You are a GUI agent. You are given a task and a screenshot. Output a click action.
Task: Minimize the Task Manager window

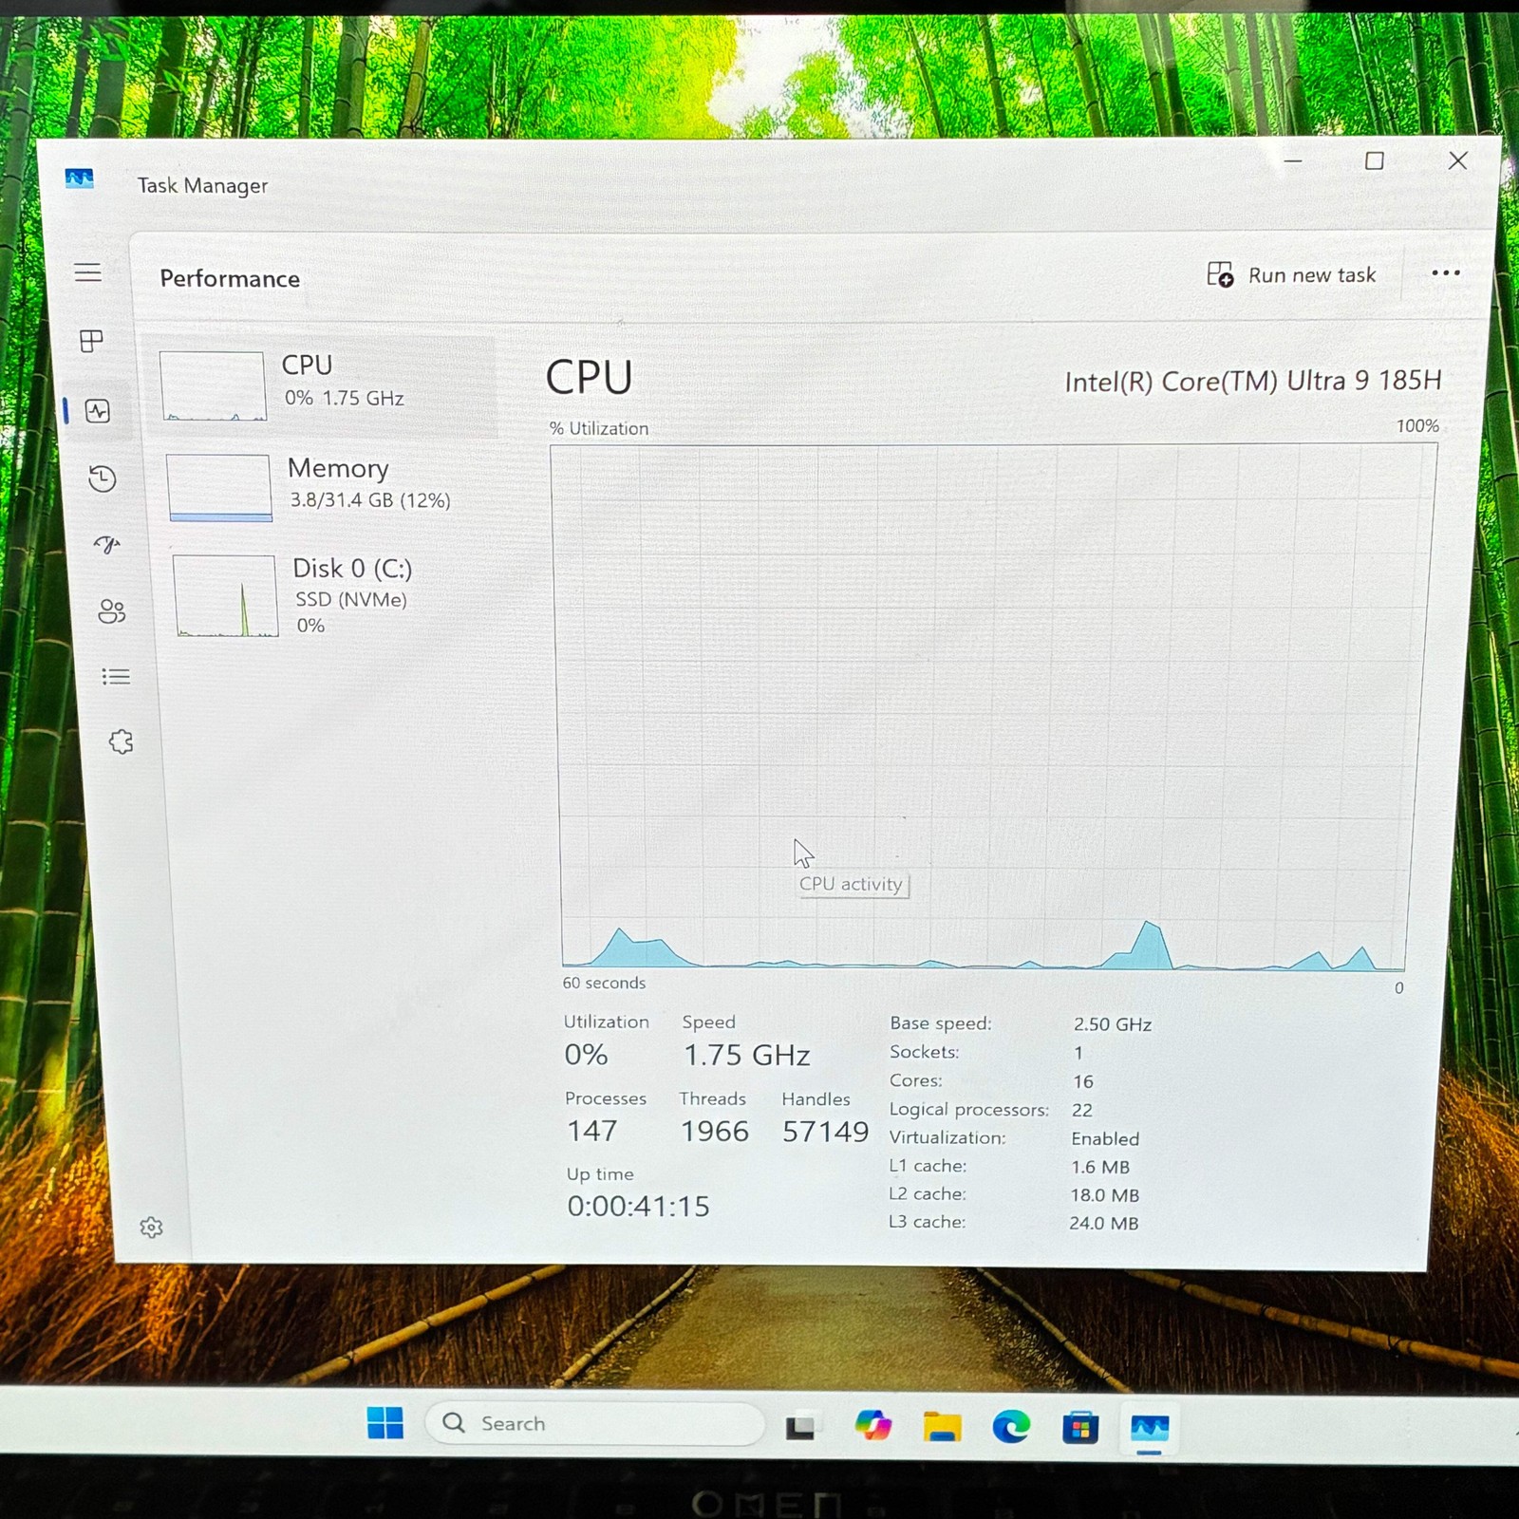coord(1293,161)
